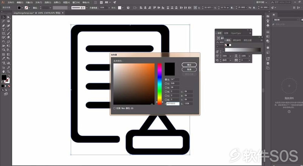Click the horizontal align left icon

pyautogui.click(x=141, y=8)
